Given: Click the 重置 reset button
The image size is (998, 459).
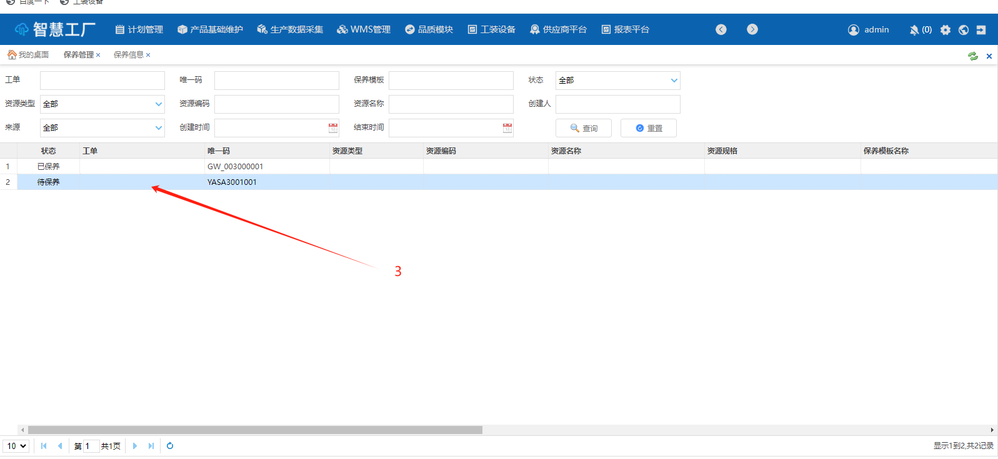Looking at the screenshot, I should tap(649, 128).
